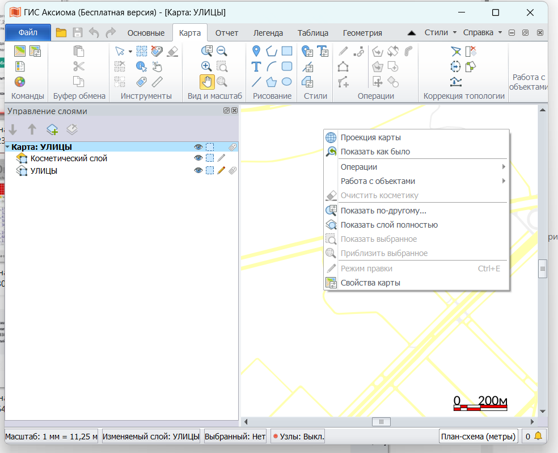Click the point marker drawing tool
The height and width of the screenshot is (453, 558).
pos(256,51)
